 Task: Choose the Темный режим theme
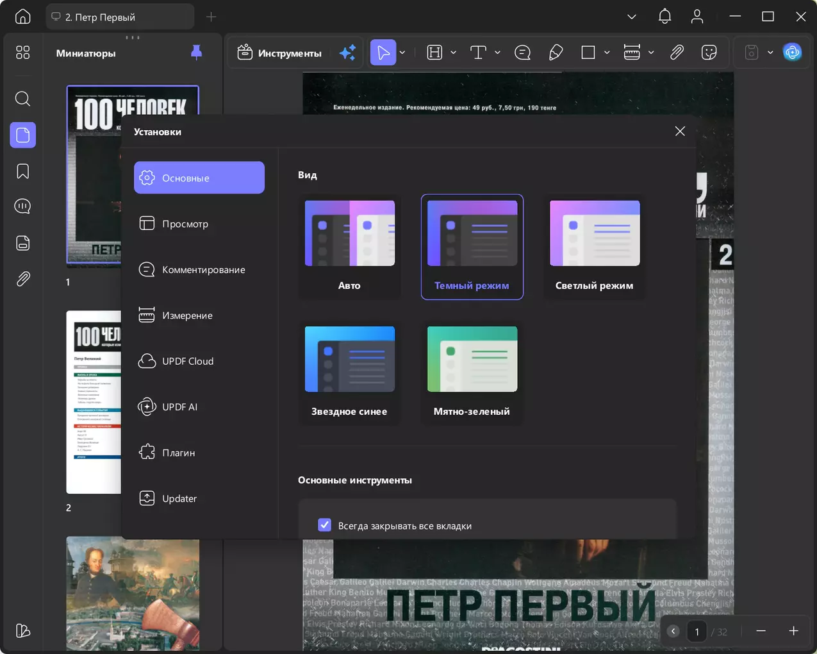(472, 247)
